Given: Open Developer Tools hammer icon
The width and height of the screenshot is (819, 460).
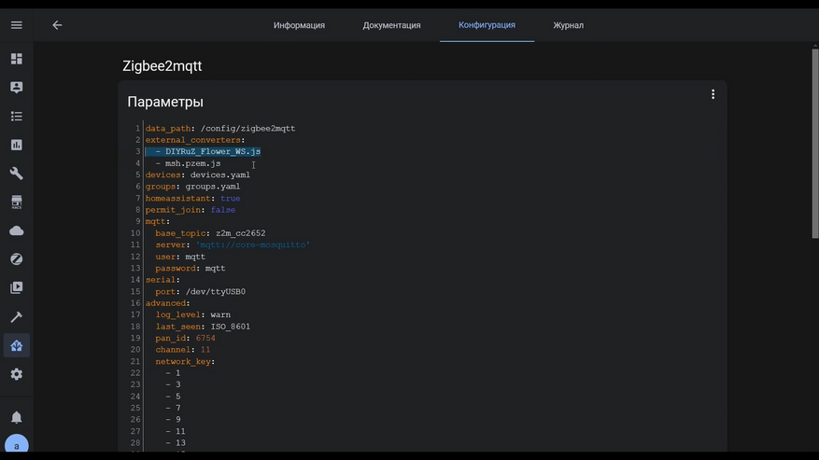Looking at the screenshot, I should [16, 317].
